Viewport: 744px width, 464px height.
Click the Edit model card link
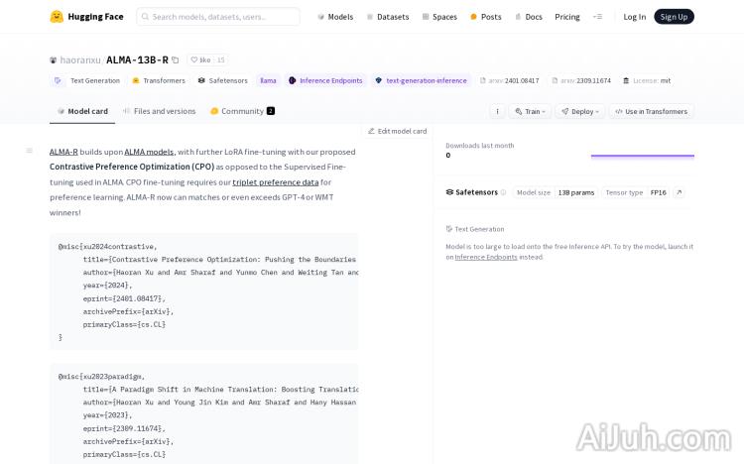click(397, 131)
